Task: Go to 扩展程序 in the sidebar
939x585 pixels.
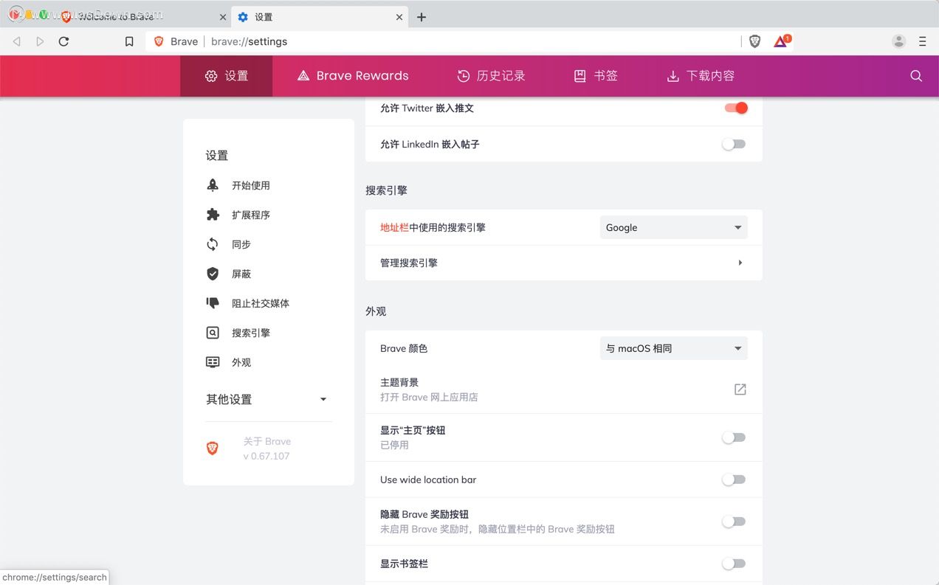Action: tap(251, 215)
